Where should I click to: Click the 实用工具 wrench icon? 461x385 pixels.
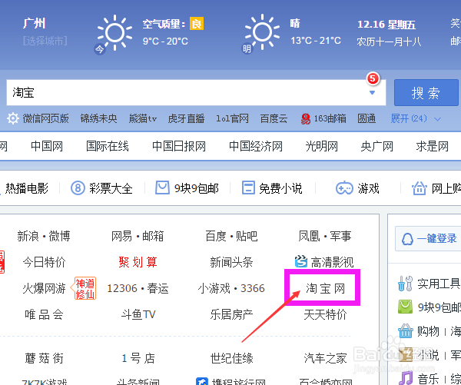point(405,284)
